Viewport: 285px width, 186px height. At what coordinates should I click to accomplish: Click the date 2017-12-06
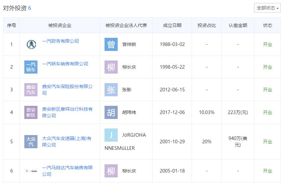[x=172, y=112]
